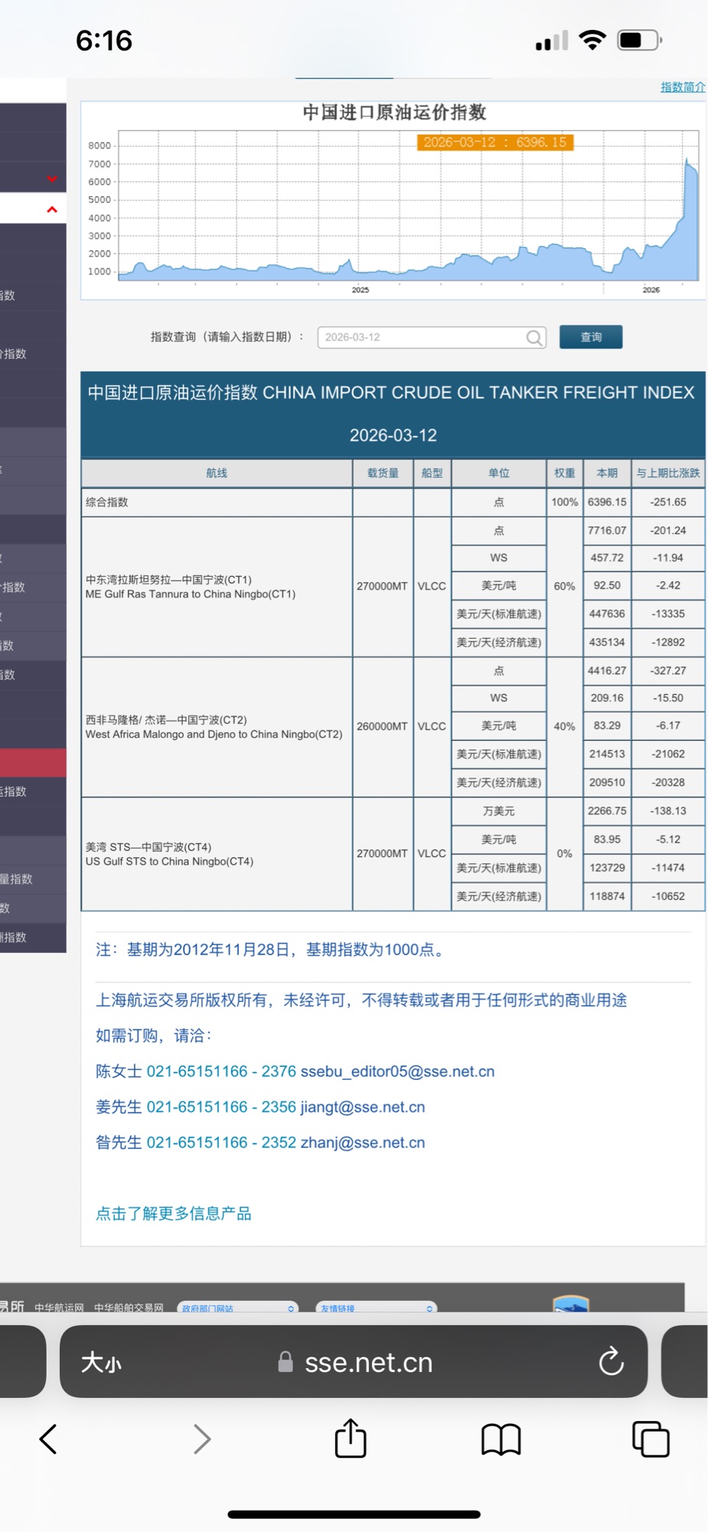Viewport: 708px width, 1532px height.
Task: Click the 2025 marker on chart axis
Action: 361,290
